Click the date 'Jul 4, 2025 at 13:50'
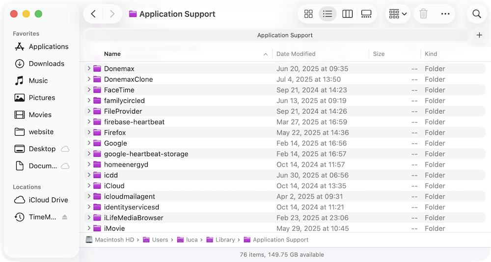 point(308,79)
